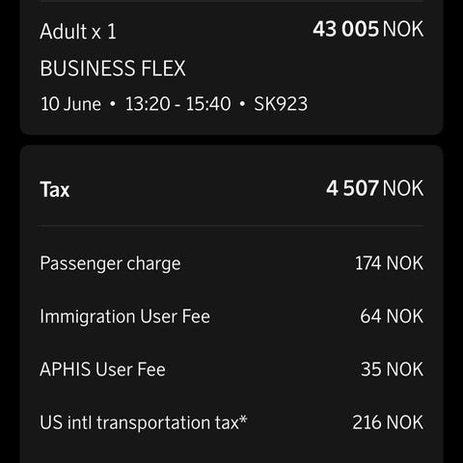Select the Immigration User Fee row
The width and height of the screenshot is (463, 463).
[231, 316]
